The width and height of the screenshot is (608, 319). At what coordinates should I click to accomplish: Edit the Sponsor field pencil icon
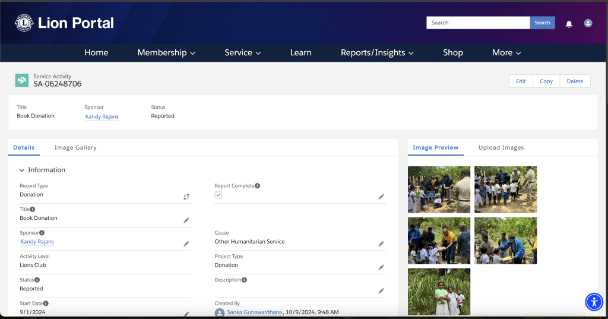click(186, 244)
